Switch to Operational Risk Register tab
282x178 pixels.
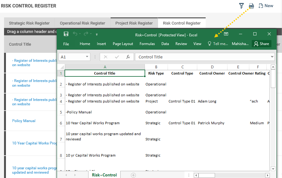pyautogui.click(x=82, y=23)
